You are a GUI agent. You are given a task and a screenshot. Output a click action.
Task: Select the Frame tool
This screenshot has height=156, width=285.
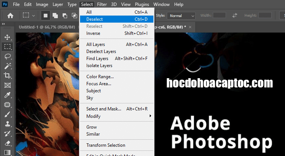(x=7, y=85)
